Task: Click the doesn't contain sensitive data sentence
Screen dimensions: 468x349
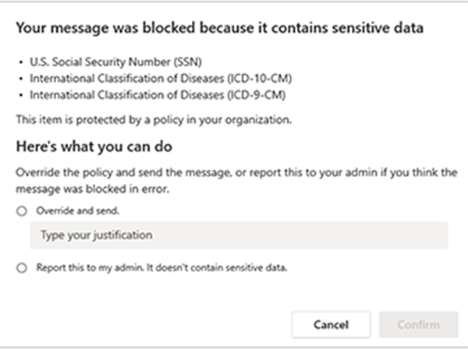Action: [217, 268]
